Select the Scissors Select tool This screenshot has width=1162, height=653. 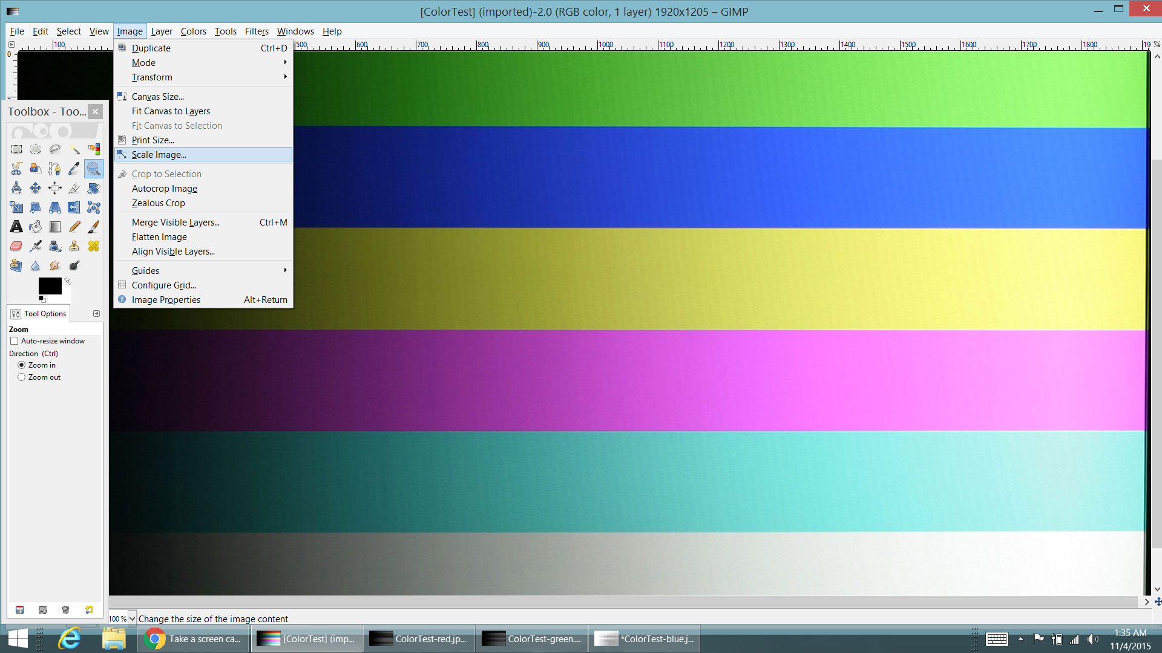click(16, 169)
